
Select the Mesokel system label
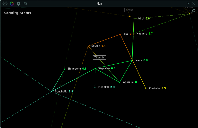point(104,87)
